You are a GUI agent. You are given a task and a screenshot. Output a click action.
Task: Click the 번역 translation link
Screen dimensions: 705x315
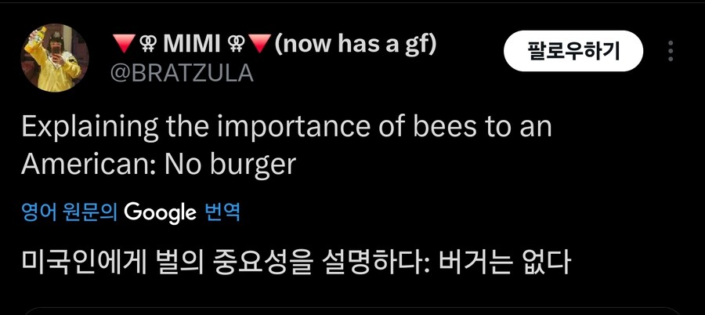222,212
